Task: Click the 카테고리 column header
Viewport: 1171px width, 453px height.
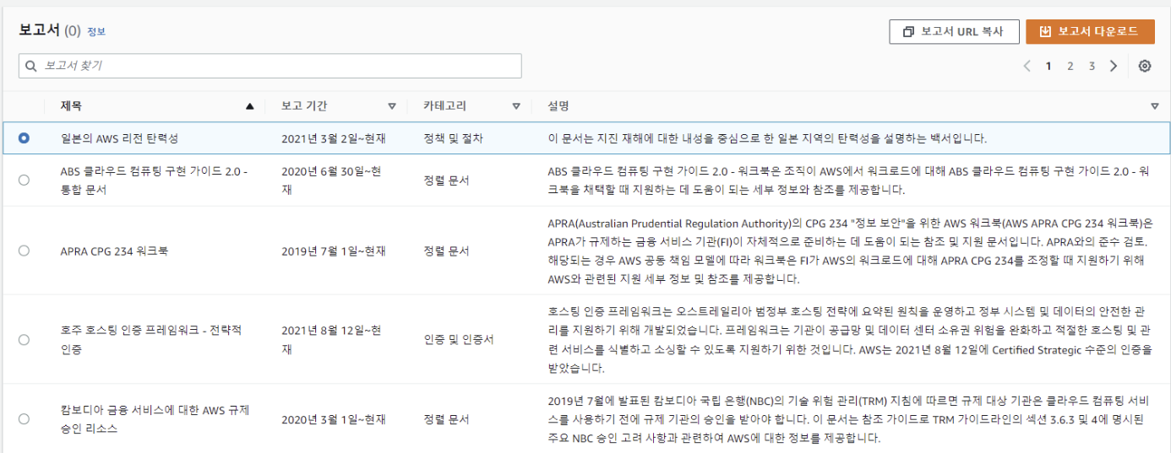Action: pyautogui.click(x=444, y=106)
